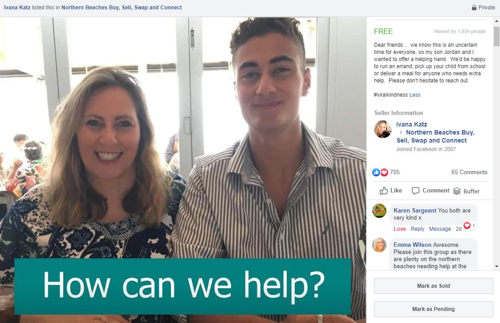500x323 pixels.
Task: Click Reply under Karen Sargeant's comment
Action: pos(418,229)
